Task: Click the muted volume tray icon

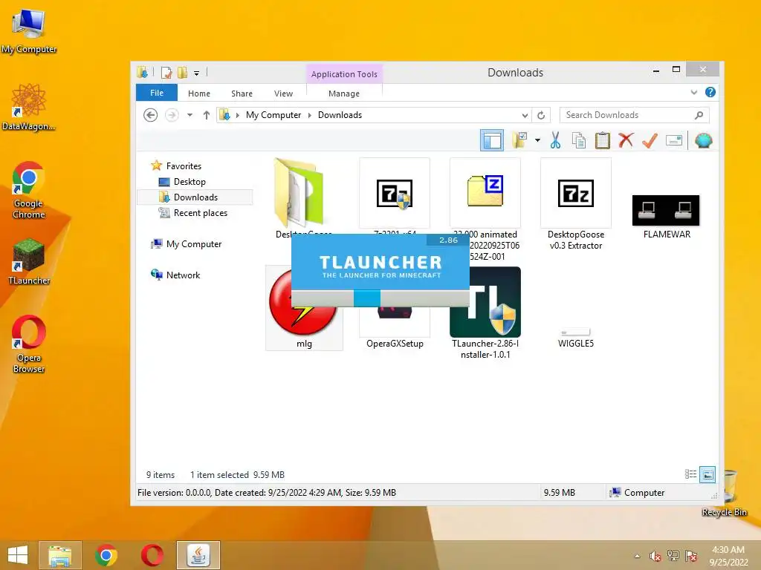Action: pyautogui.click(x=655, y=555)
